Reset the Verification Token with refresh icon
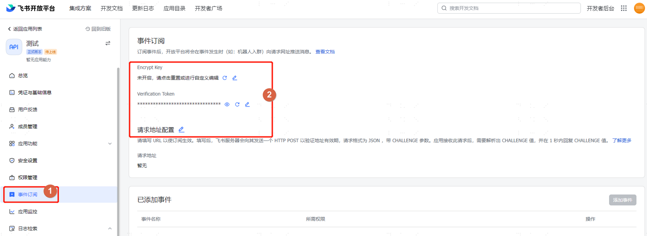Viewport: 647px width, 236px height. point(237,104)
